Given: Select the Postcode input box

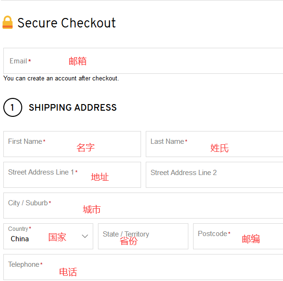Looking at the screenshot, I should [x=238, y=236].
